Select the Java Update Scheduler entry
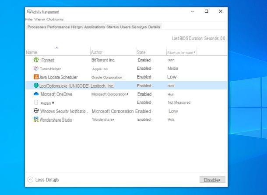The height and width of the screenshot is (195, 267). (58, 77)
